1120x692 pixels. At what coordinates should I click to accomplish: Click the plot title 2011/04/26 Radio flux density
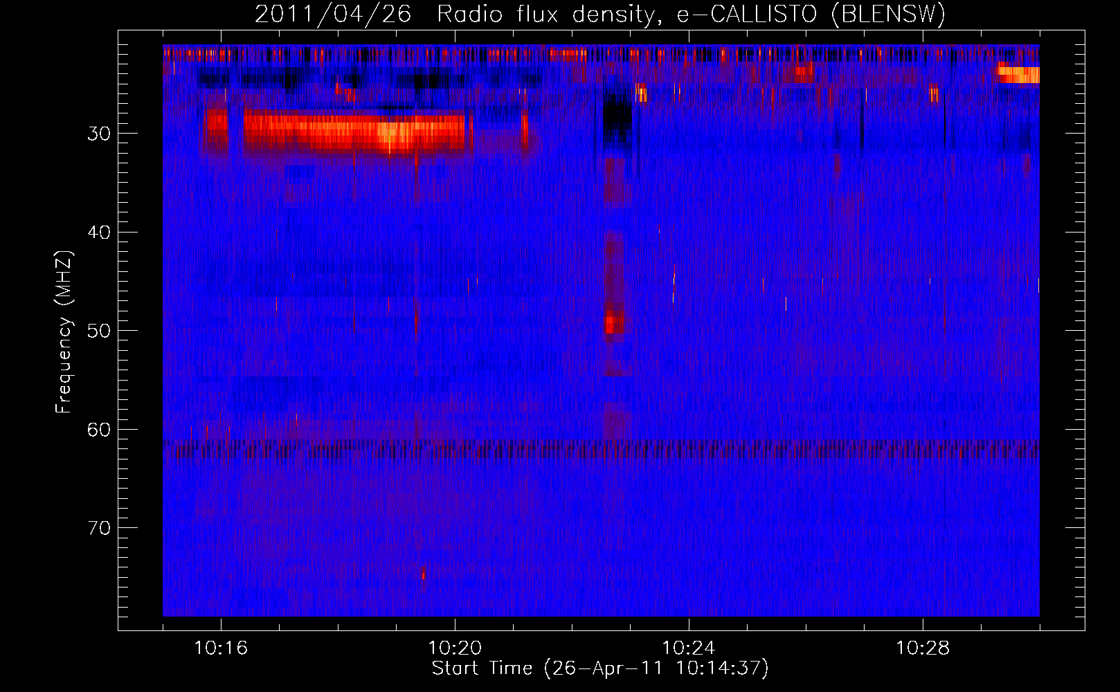point(600,14)
